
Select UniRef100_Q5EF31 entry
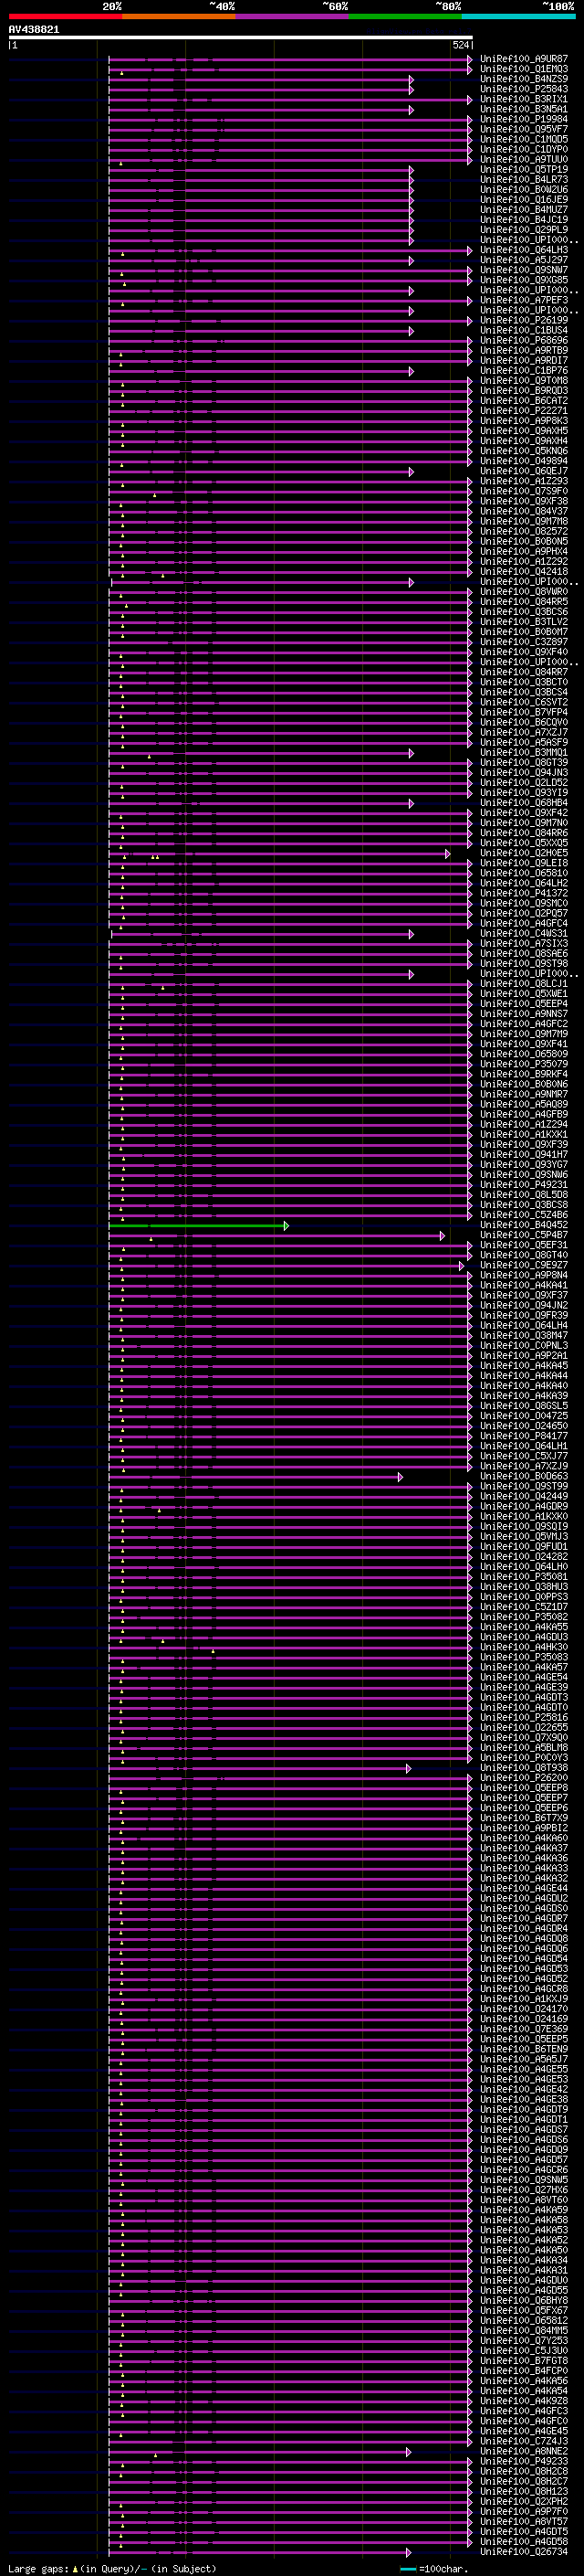coord(524,1246)
